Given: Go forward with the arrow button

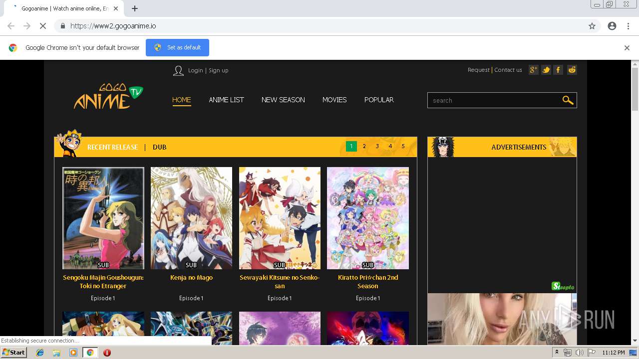Looking at the screenshot, I should pos(27,26).
